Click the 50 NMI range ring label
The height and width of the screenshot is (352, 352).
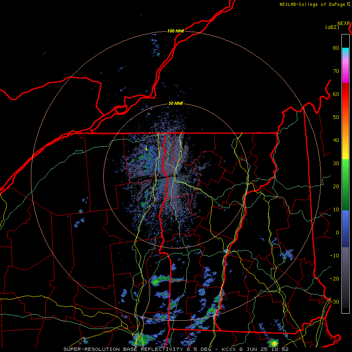tap(176, 104)
